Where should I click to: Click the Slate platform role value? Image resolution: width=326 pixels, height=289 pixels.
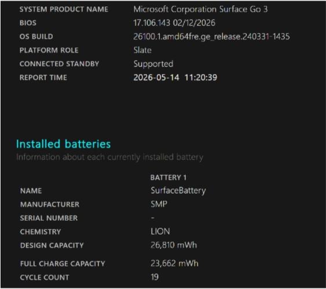[x=142, y=50]
